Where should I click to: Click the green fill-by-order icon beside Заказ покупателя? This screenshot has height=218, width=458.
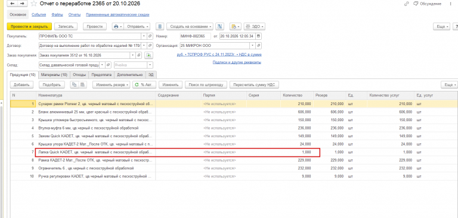(x=149, y=55)
